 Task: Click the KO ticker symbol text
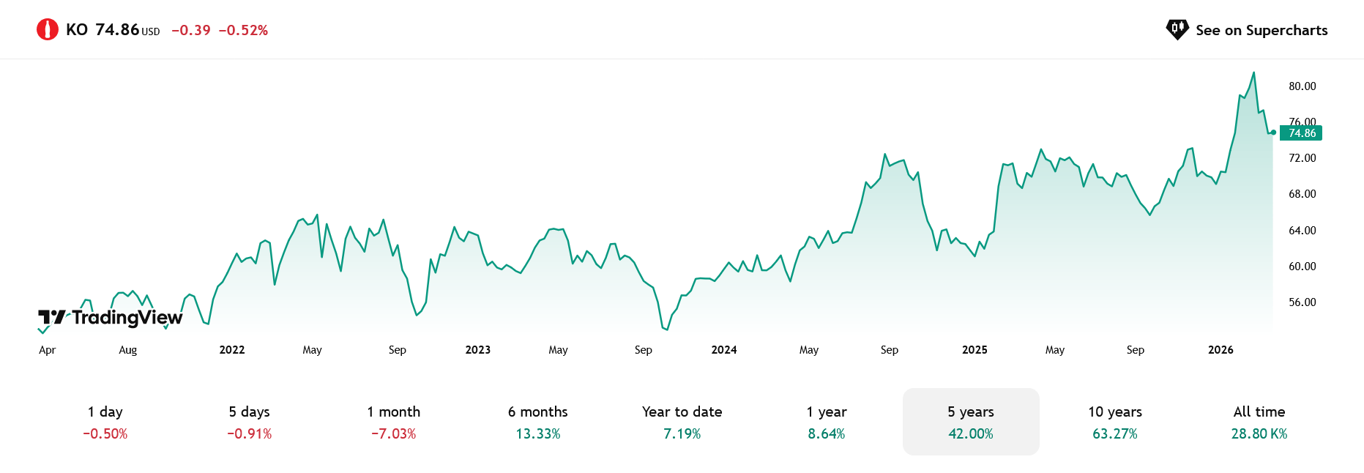(77, 30)
